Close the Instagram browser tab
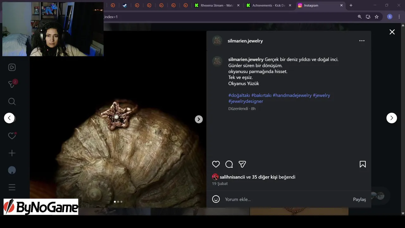This screenshot has height=228, width=405. tap(341, 5)
